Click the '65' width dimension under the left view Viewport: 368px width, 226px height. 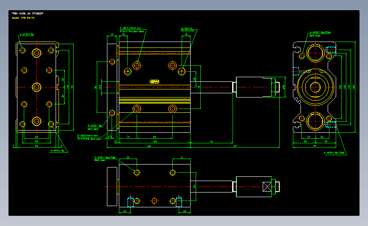click(x=37, y=146)
